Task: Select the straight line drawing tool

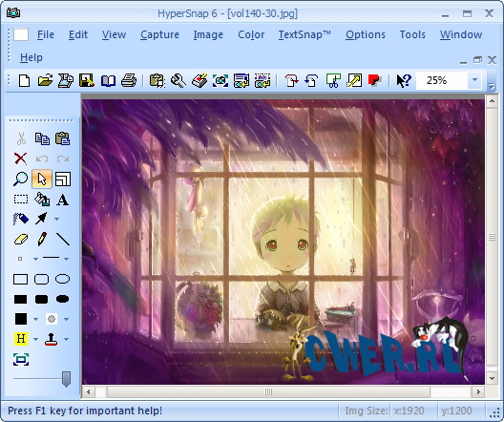Action: point(63,239)
